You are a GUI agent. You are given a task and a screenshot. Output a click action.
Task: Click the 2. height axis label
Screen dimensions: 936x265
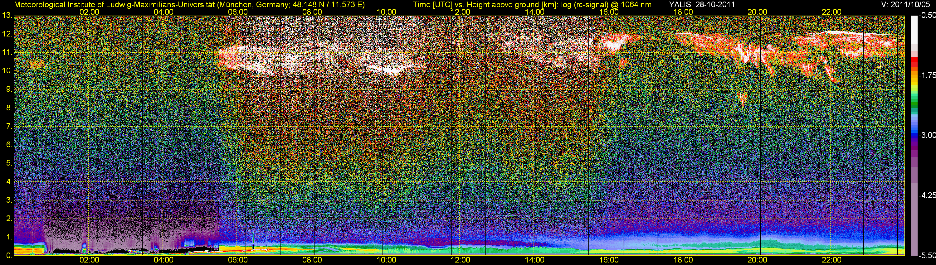[x=9, y=219]
